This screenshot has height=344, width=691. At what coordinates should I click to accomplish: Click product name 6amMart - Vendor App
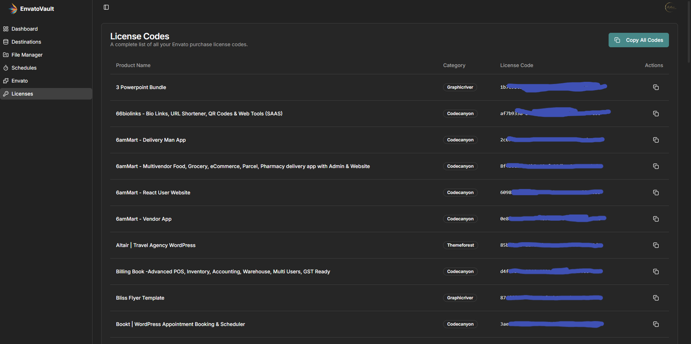point(144,219)
